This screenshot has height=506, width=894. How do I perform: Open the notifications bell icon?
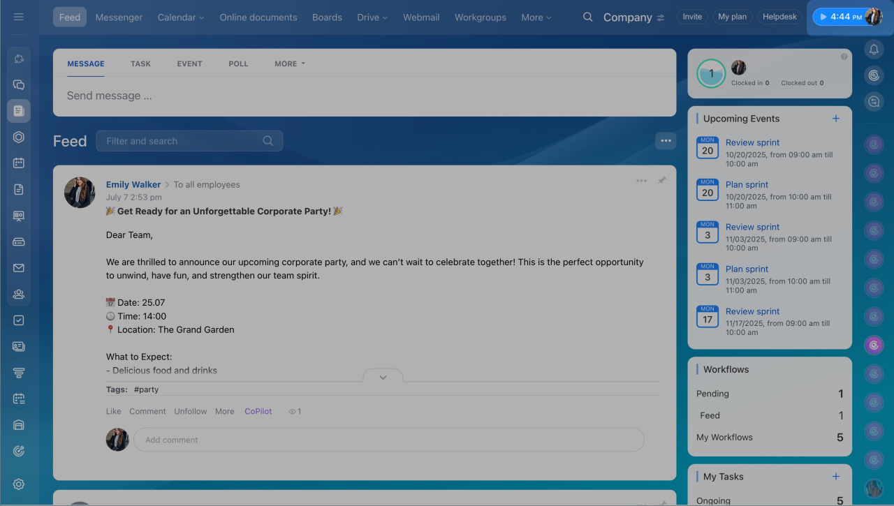click(874, 49)
